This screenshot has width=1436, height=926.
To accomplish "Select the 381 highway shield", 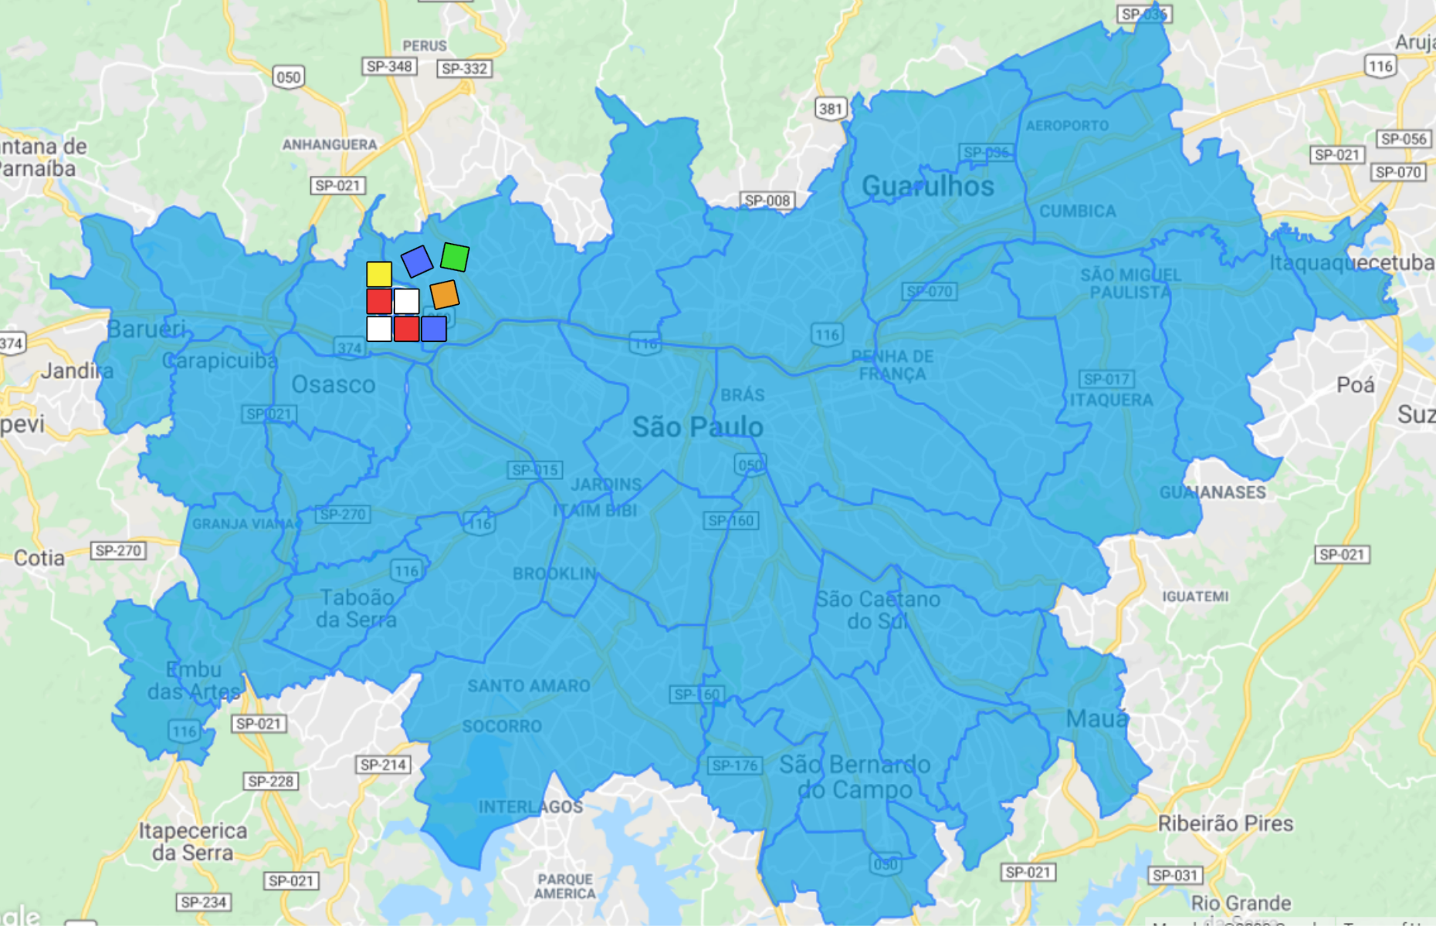I will click(x=831, y=109).
